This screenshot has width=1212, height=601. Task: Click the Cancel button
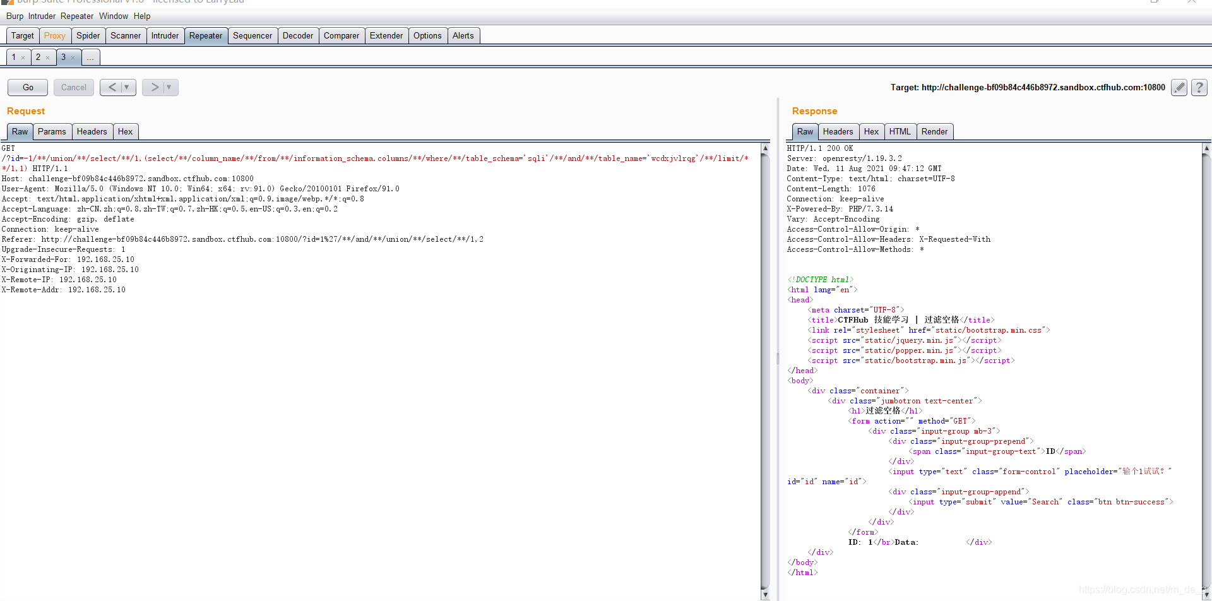point(74,87)
